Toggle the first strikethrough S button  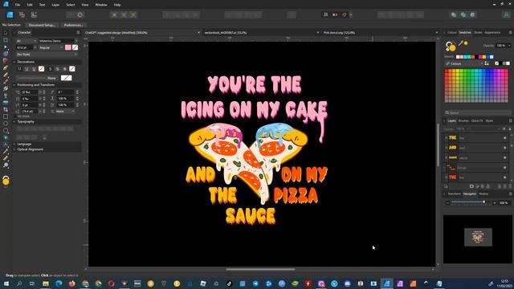pos(50,69)
